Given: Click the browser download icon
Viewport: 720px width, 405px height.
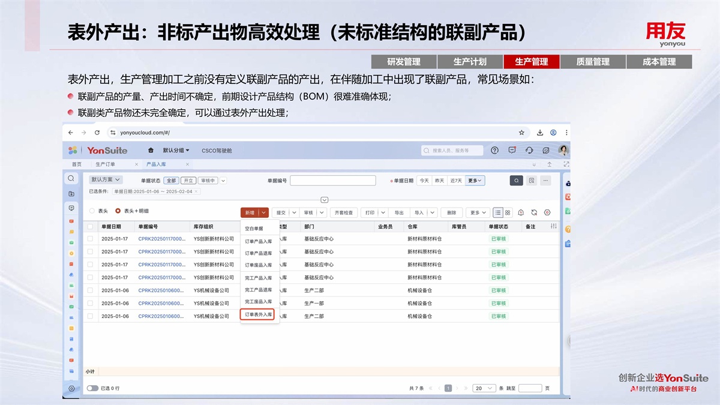Looking at the screenshot, I should [540, 133].
